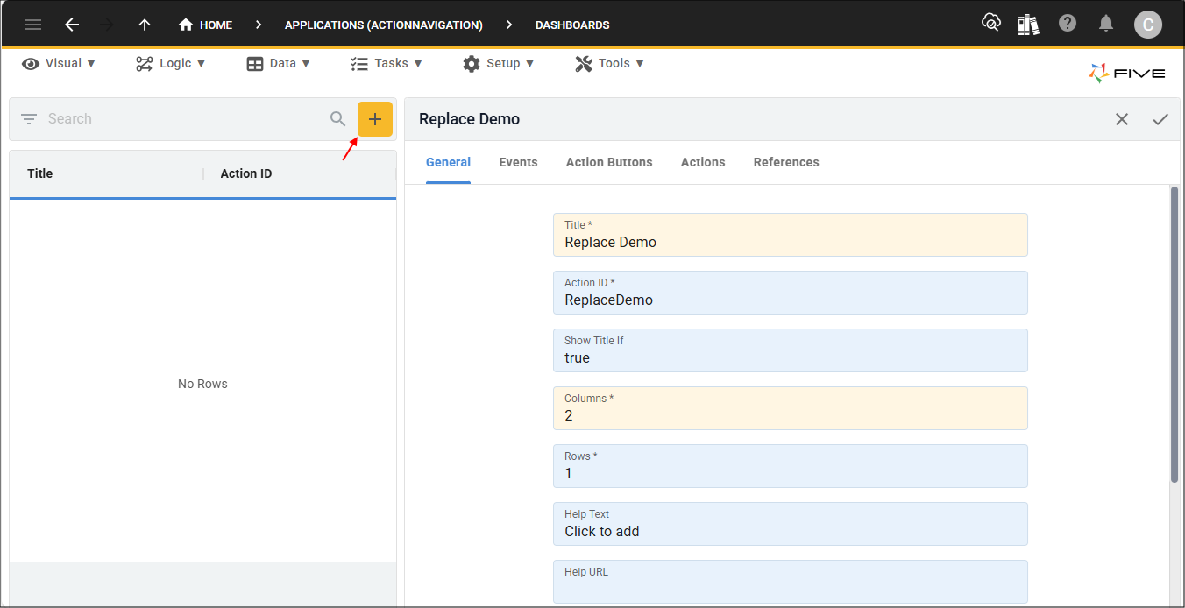Open the Tools dropdown menu
Screen dimensions: 1185x608
610,63
